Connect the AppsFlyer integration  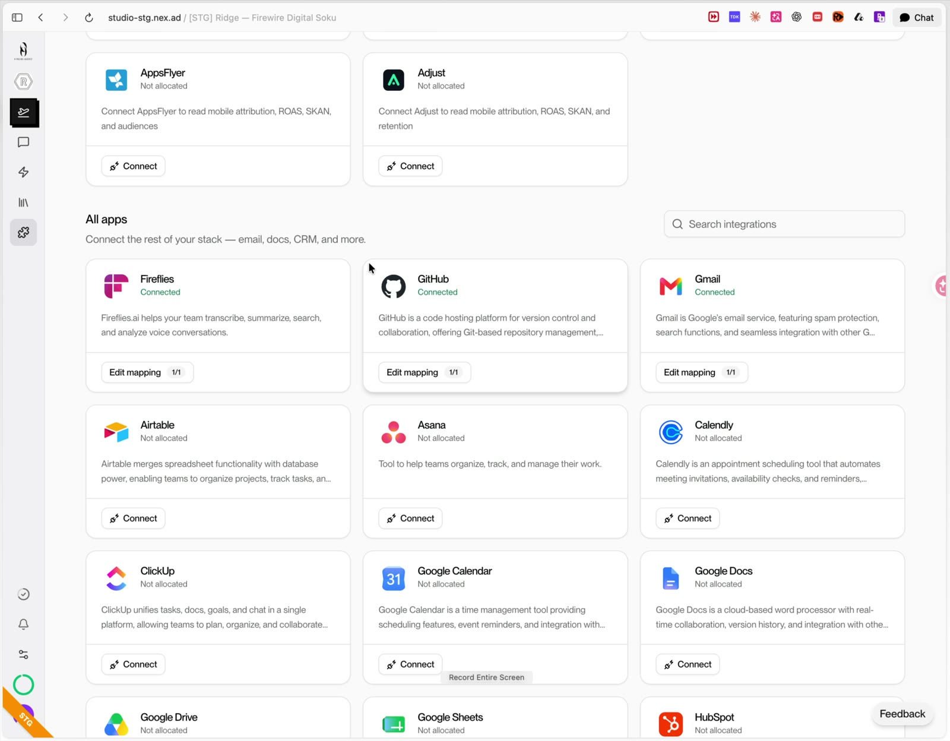pos(134,166)
